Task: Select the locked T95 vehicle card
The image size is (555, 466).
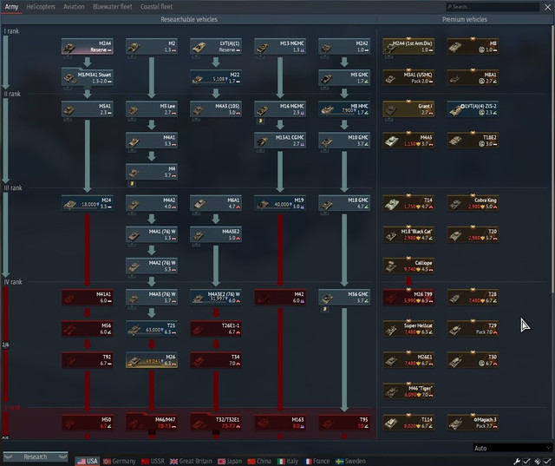Action: tap(344, 423)
